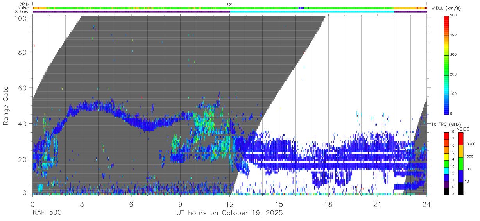Click the '20' Range Gate axis tick
Screen dimensions: 480x221
point(23,159)
